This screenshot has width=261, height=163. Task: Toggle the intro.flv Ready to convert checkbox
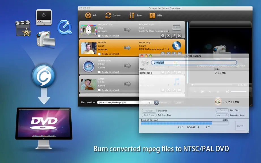[x=99, y=54]
